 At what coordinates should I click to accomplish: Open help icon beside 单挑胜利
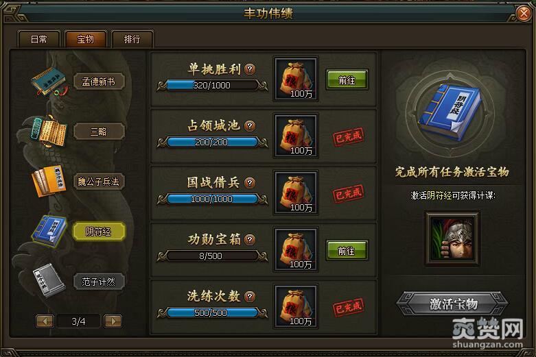point(250,69)
